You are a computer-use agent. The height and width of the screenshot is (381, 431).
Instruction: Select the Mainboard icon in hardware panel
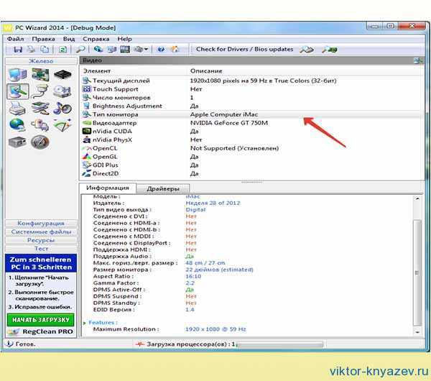40,74
